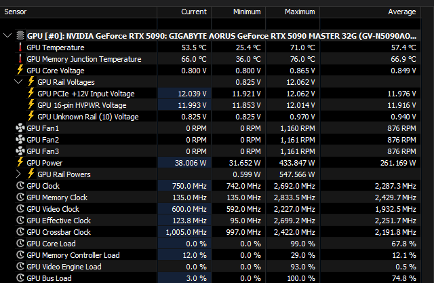Select the GPU Power row label
The image size is (434, 283).
point(45,163)
